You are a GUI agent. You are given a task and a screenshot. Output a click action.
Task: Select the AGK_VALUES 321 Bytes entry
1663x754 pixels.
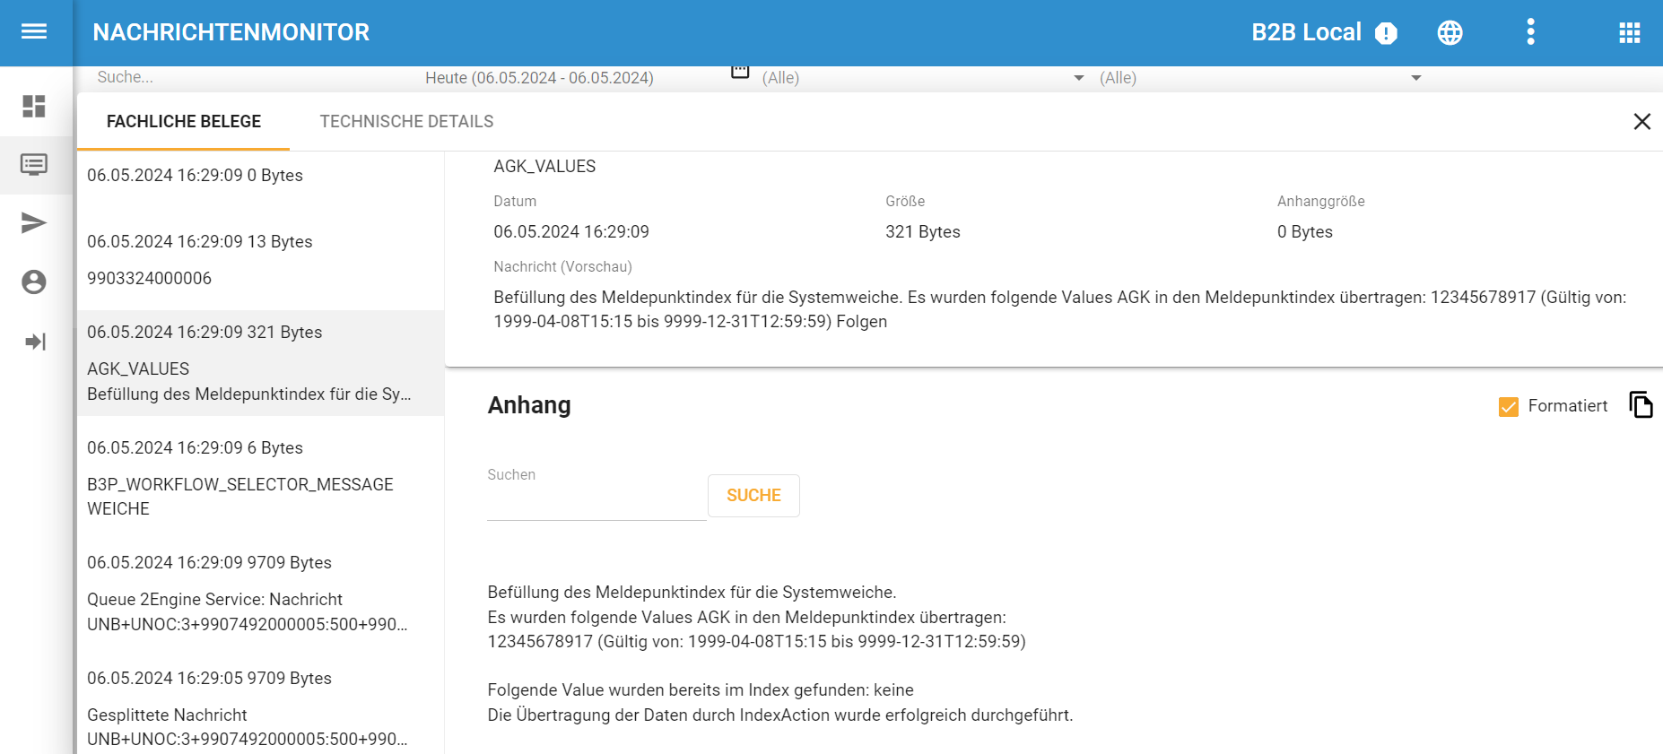click(260, 363)
